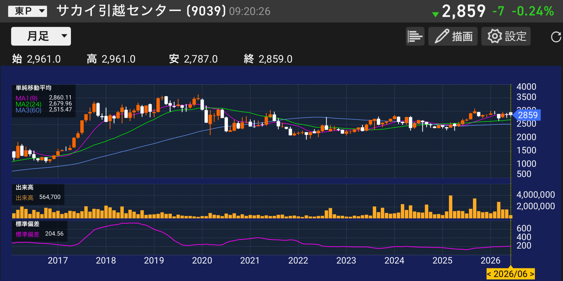The image size is (563, 281).
Task: Click the 4000 price axis label
Action: pos(526,87)
